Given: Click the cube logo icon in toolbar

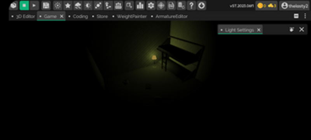Looking at the screenshot, I should pyautogui.click(x=14, y=5).
